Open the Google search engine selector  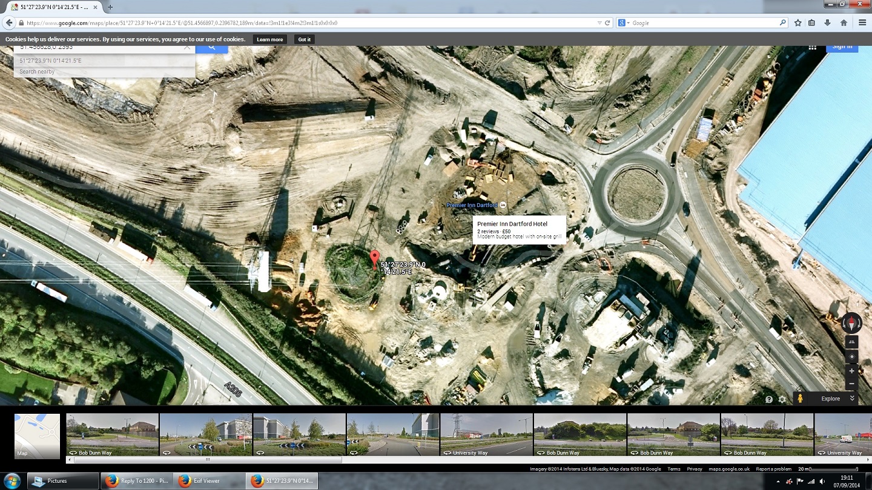pos(623,23)
